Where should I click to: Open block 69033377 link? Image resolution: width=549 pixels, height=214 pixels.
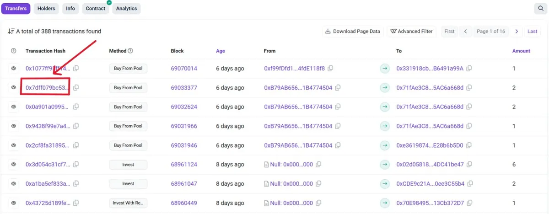point(184,87)
